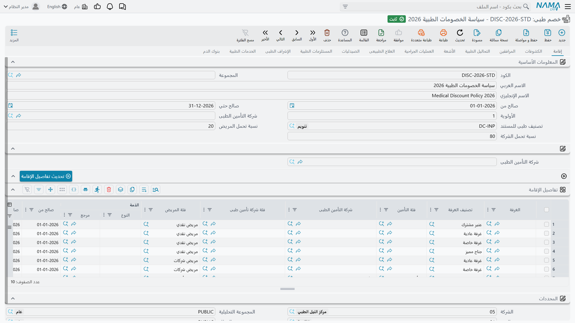
Task: Click the search box بحث بكود - اسم الملف
Action: click(435, 7)
